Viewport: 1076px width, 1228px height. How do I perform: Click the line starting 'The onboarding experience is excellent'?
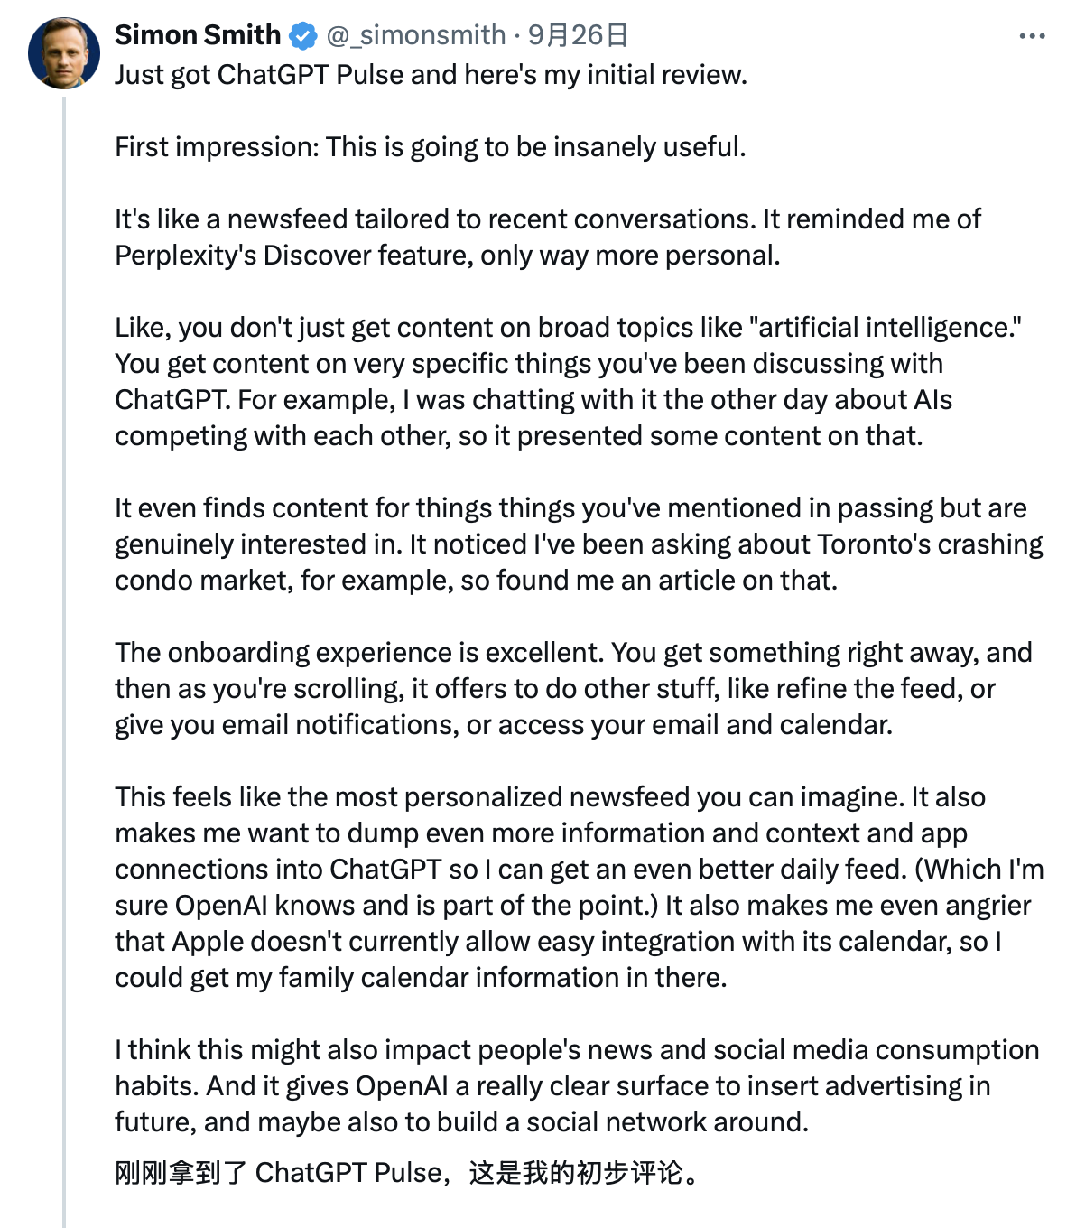573,652
